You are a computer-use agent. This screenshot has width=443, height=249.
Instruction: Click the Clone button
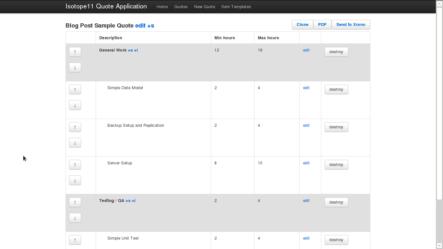pos(302,25)
